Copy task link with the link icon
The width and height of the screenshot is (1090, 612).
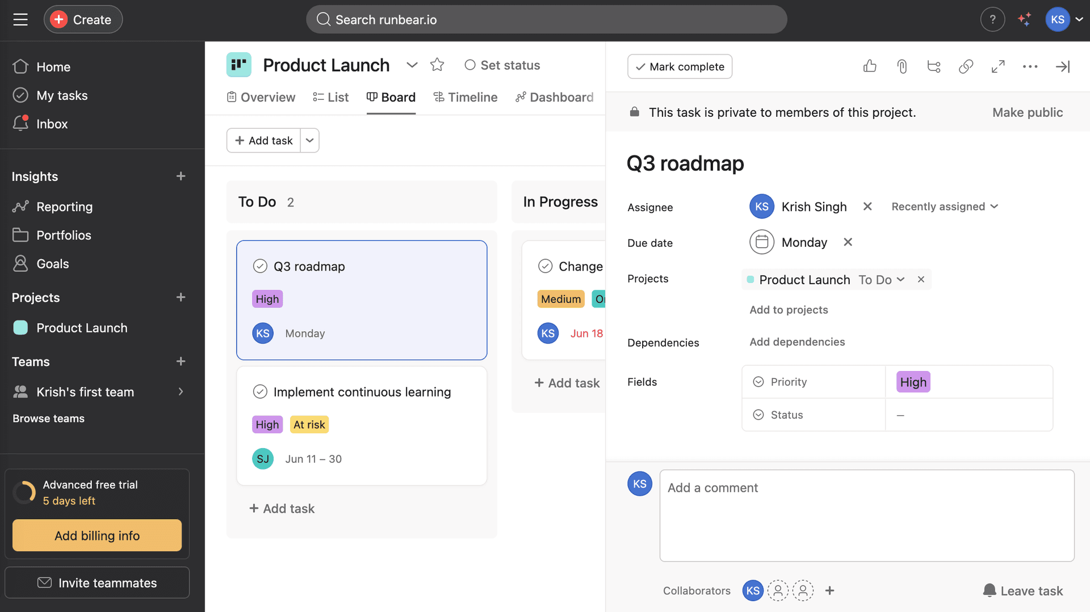click(x=966, y=66)
